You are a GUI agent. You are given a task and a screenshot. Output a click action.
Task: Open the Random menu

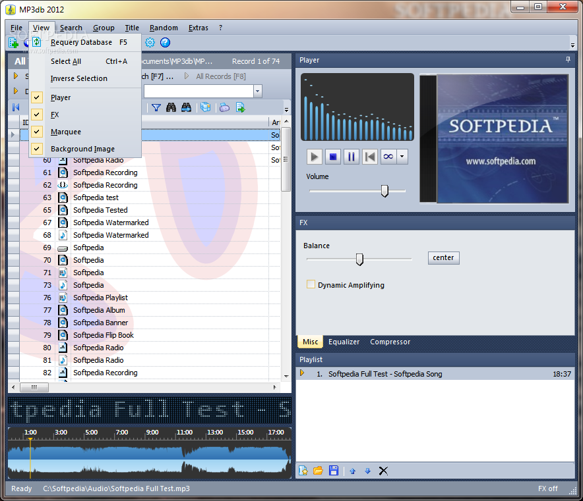[x=164, y=28]
